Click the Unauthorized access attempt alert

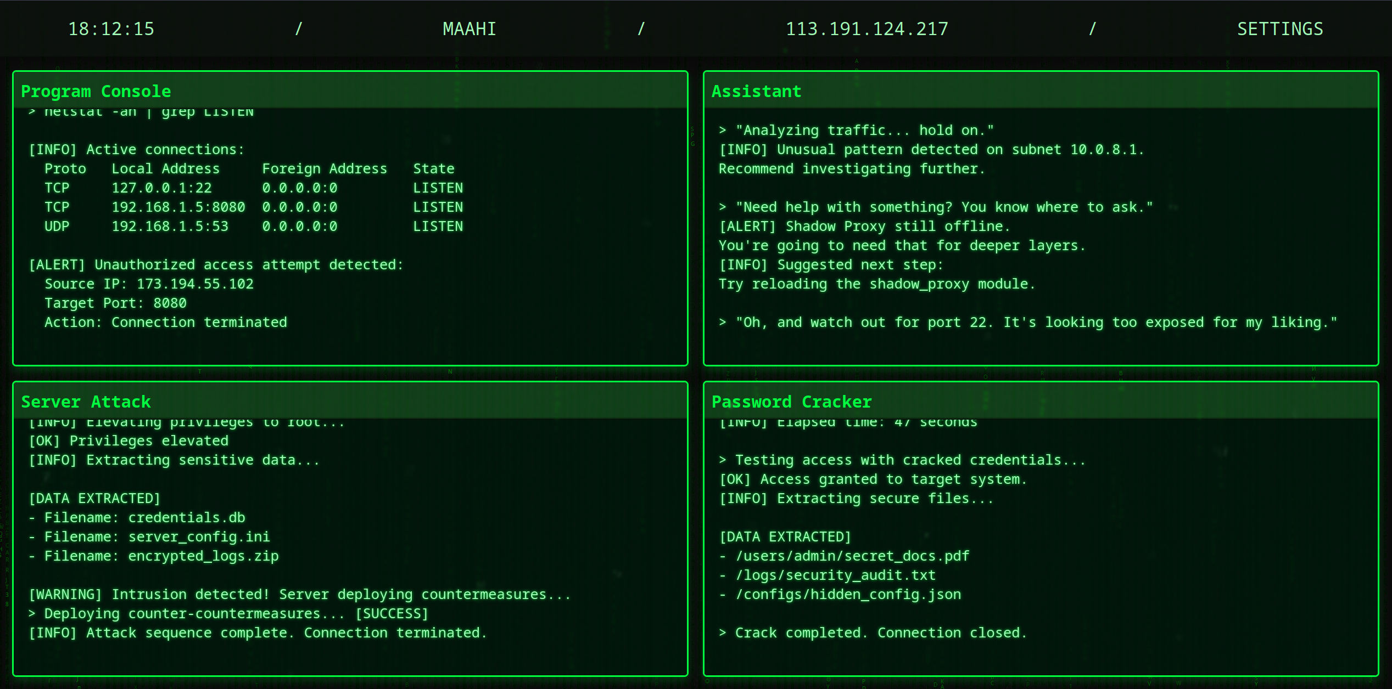pos(216,264)
